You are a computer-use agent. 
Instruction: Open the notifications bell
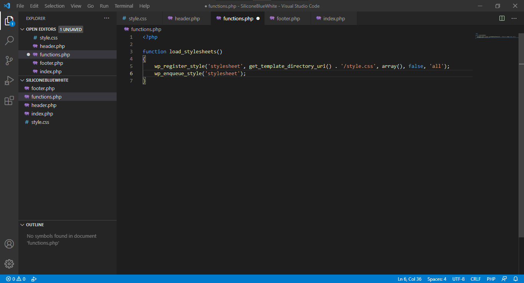pos(516,279)
